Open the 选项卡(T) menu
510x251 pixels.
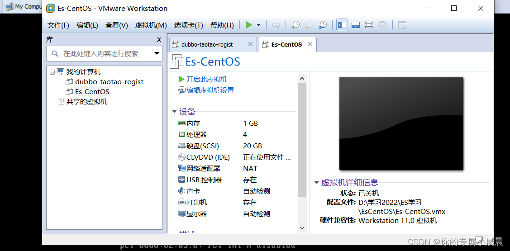[189, 25]
